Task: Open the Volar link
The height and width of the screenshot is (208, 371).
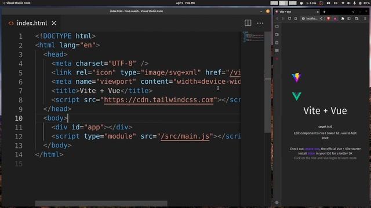Action: pyautogui.click(x=311, y=154)
